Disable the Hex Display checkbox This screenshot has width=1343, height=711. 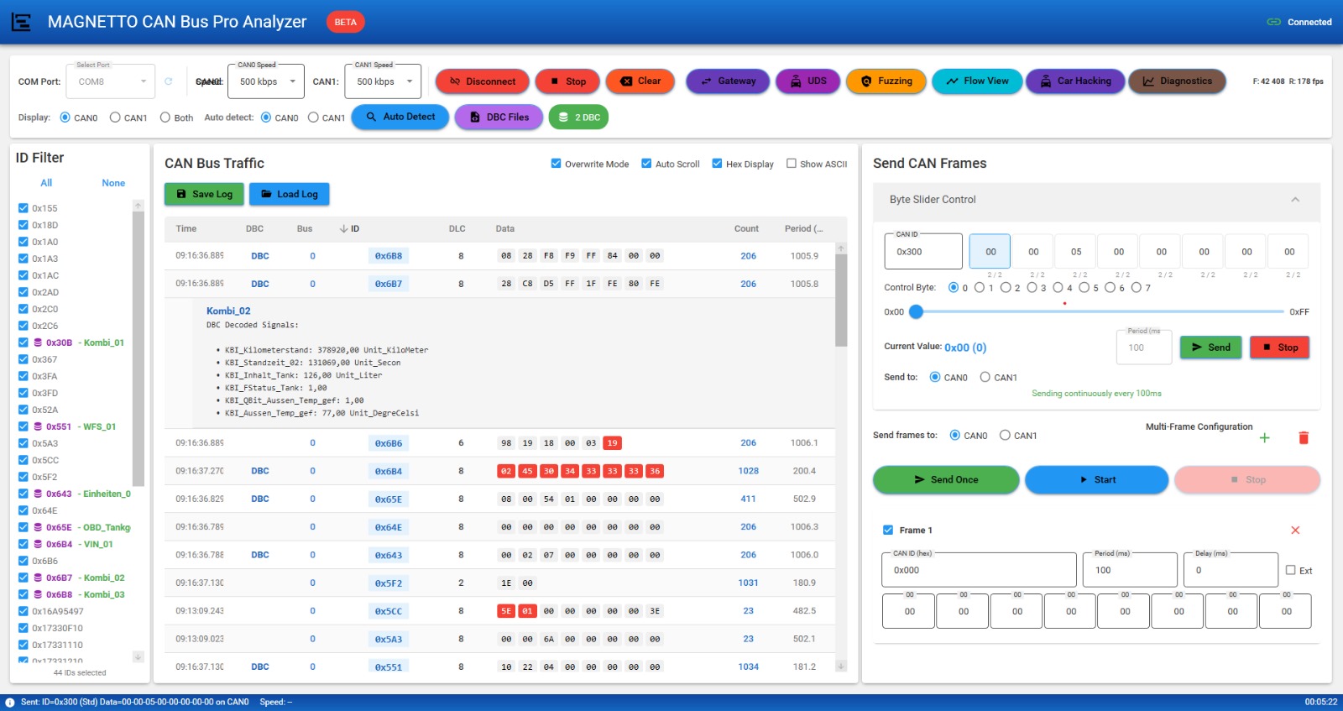coord(717,164)
